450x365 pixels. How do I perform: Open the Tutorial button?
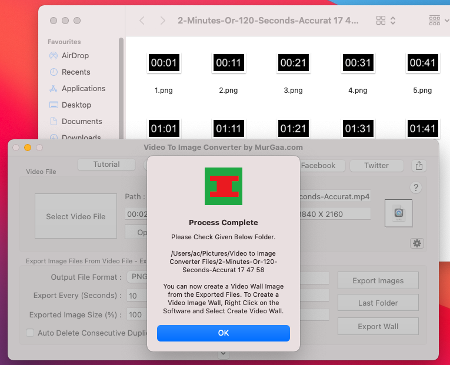click(x=106, y=165)
